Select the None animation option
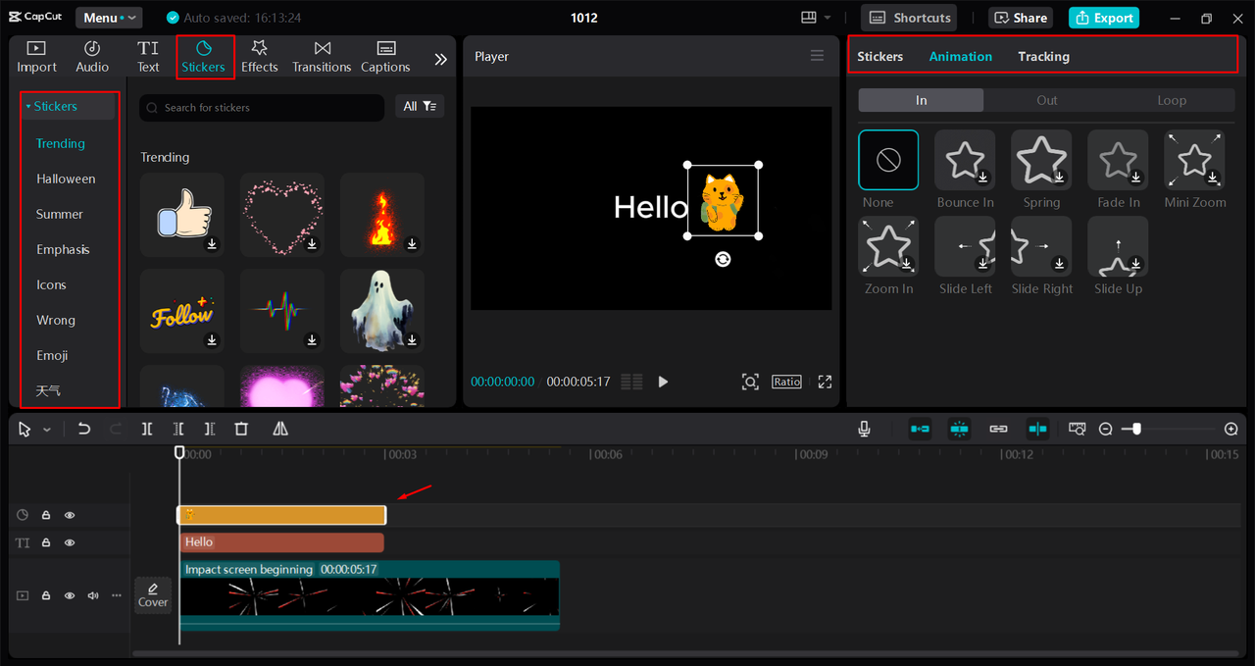The height and width of the screenshot is (666, 1255). coord(888,160)
